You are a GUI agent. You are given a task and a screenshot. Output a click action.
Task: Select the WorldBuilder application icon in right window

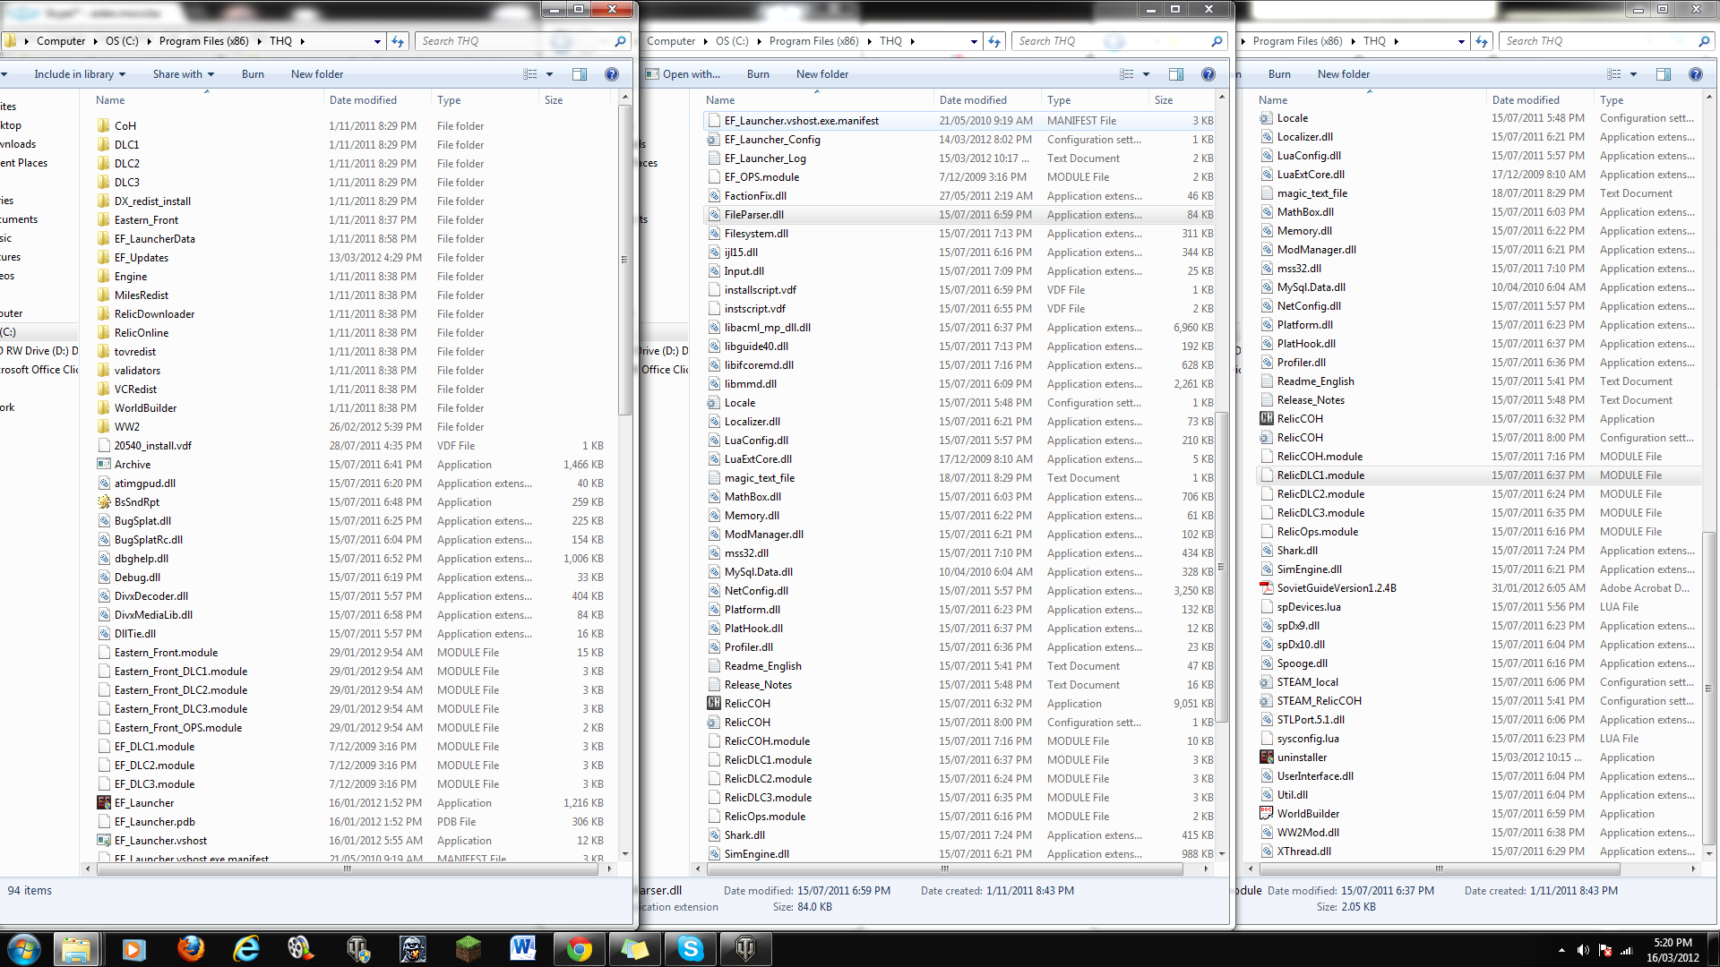coord(1267,814)
